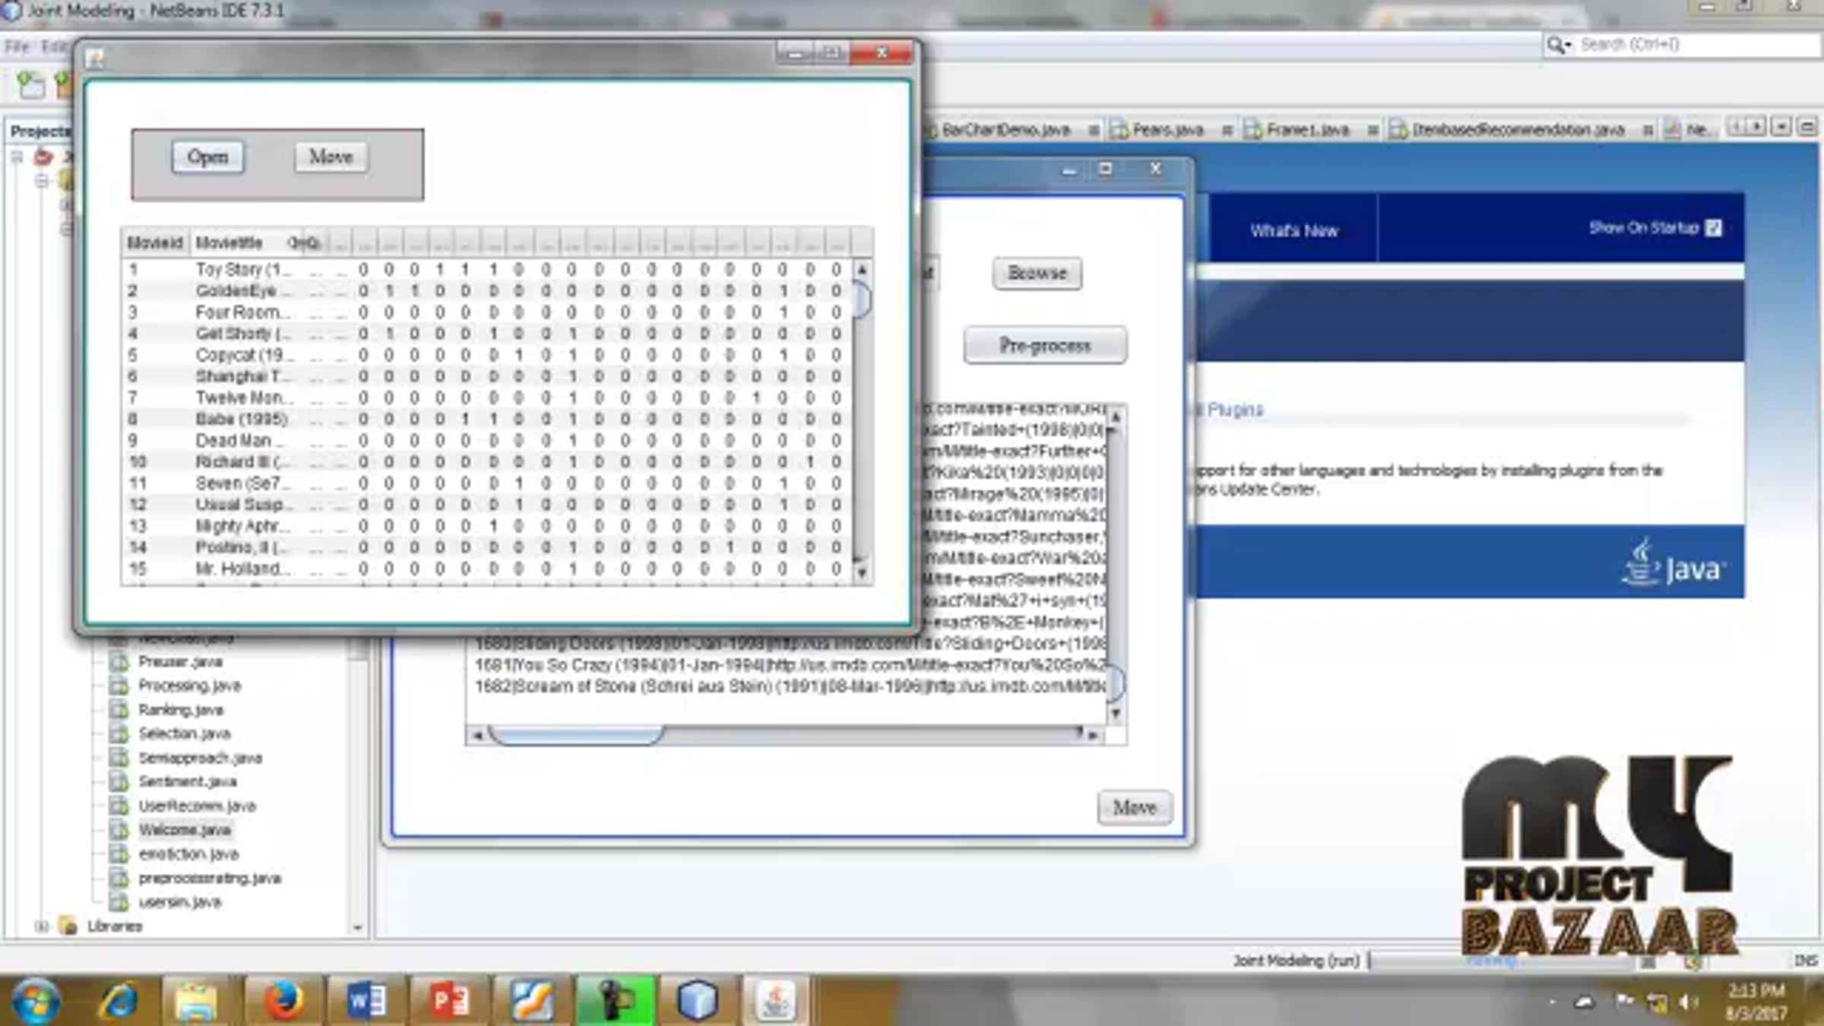Open the Windows Start menu orb

pos(36,1000)
